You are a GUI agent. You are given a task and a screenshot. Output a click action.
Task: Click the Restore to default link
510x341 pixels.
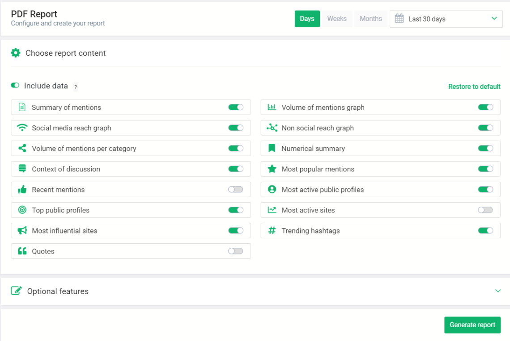tap(474, 87)
